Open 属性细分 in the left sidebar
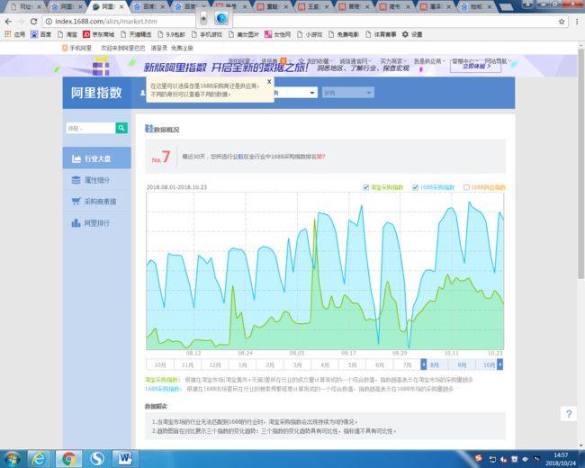 (x=97, y=180)
